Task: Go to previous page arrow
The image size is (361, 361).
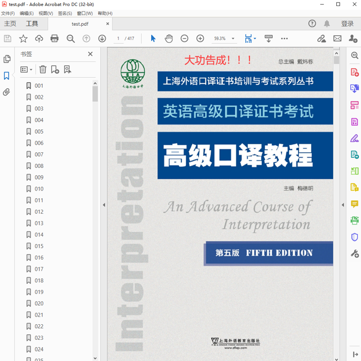Action: tap(86, 38)
